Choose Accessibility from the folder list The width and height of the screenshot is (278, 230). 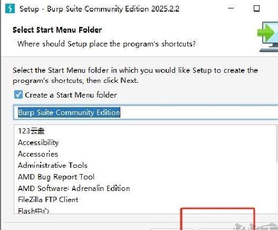pyautogui.click(x=39, y=142)
